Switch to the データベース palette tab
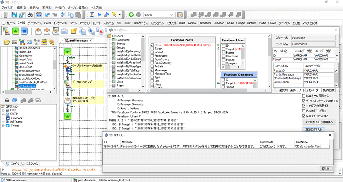The image size is (343, 182). point(35,23)
